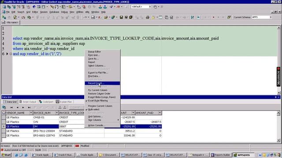Click the 33346.39 invoice amount cell
Image resolution: width=282 pixels, height=158 pixels.
pyautogui.click(x=120, y=136)
